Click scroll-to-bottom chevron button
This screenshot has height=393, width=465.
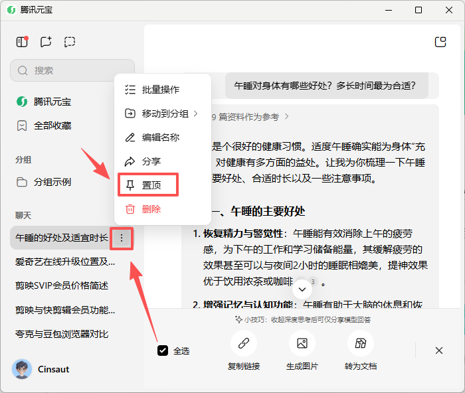click(302, 289)
